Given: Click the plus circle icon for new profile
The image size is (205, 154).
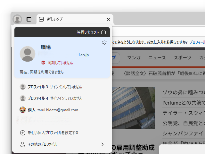Looking at the screenshot, I should (x=23, y=133).
